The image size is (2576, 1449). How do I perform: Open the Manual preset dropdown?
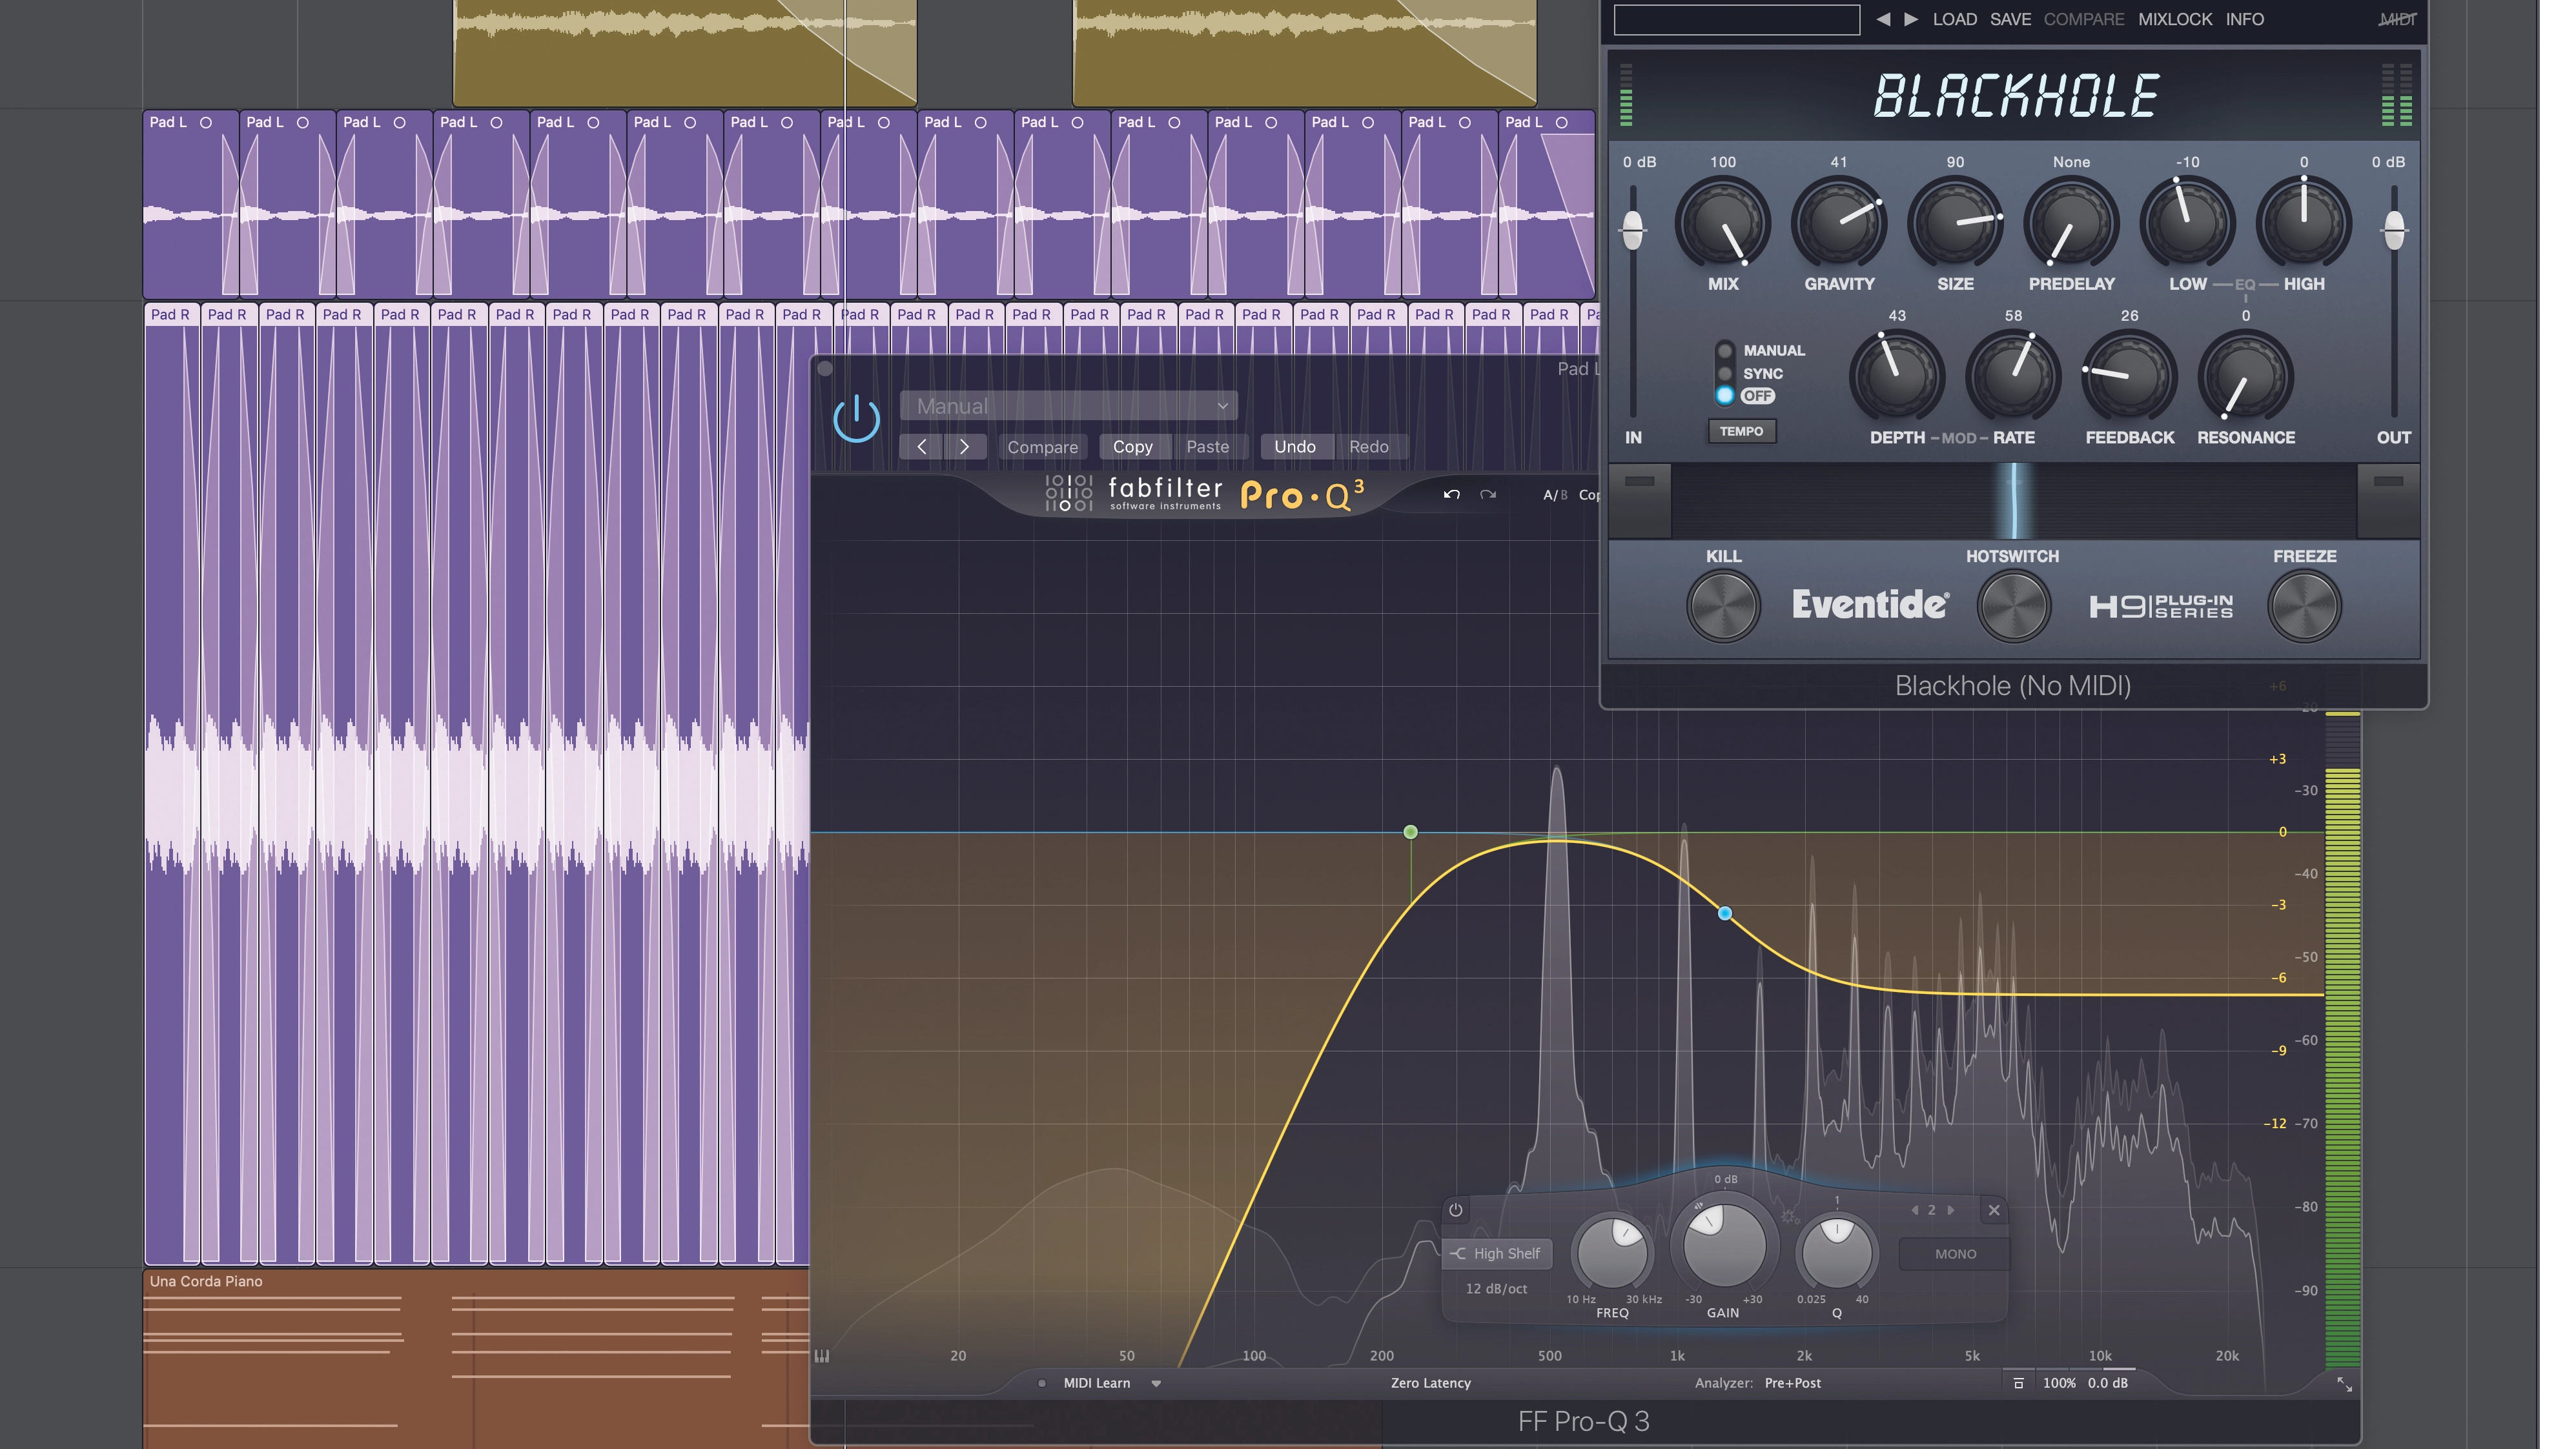coord(1068,406)
